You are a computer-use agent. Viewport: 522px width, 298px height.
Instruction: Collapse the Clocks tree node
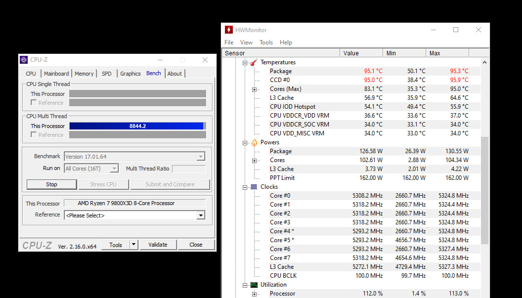245,187
